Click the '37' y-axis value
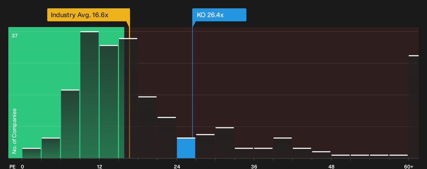The width and height of the screenshot is (427, 169). 15,36
